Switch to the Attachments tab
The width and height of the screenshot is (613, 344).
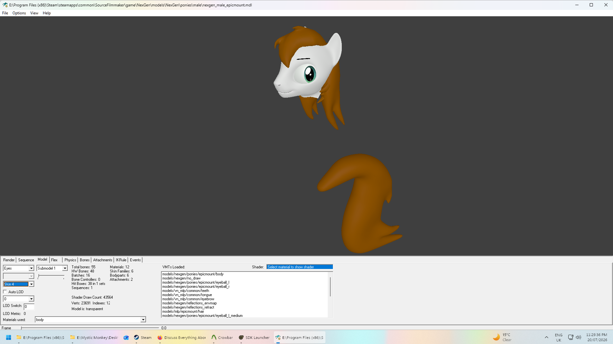pos(103,260)
